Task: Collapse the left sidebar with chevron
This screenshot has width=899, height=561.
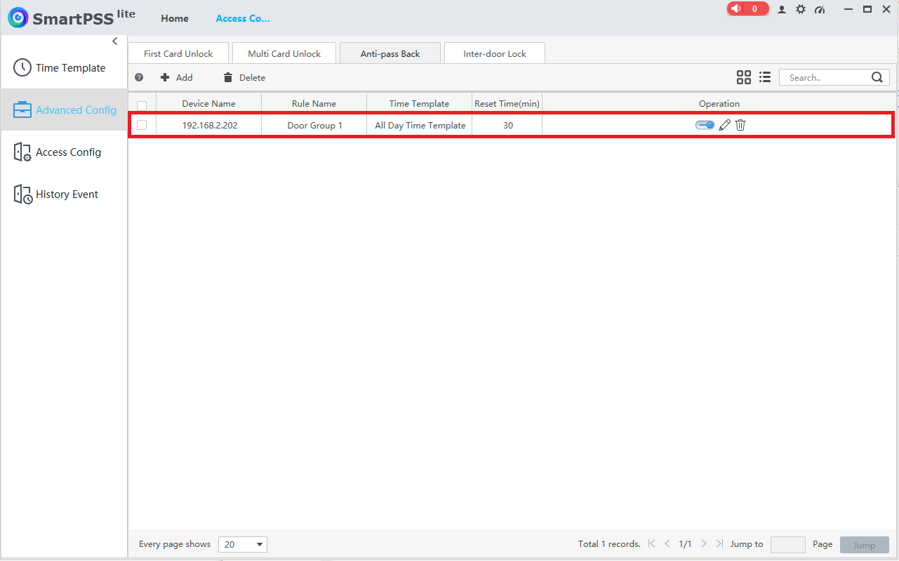Action: point(115,41)
